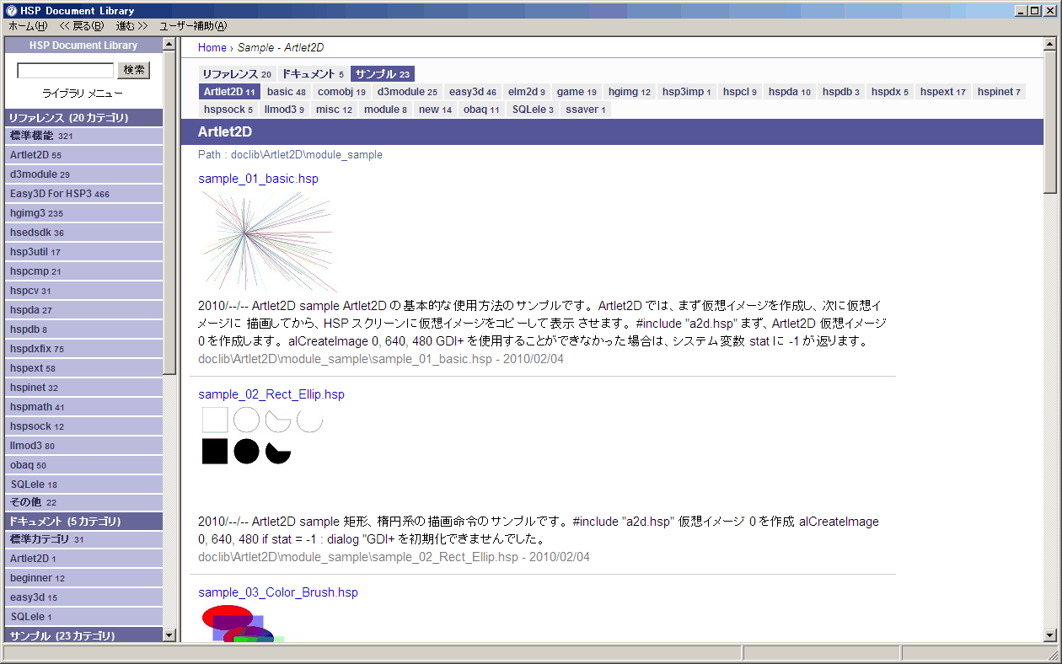Open 標準機能 321 in the sidebar
This screenshot has height=664, width=1062.
pyautogui.click(x=41, y=136)
